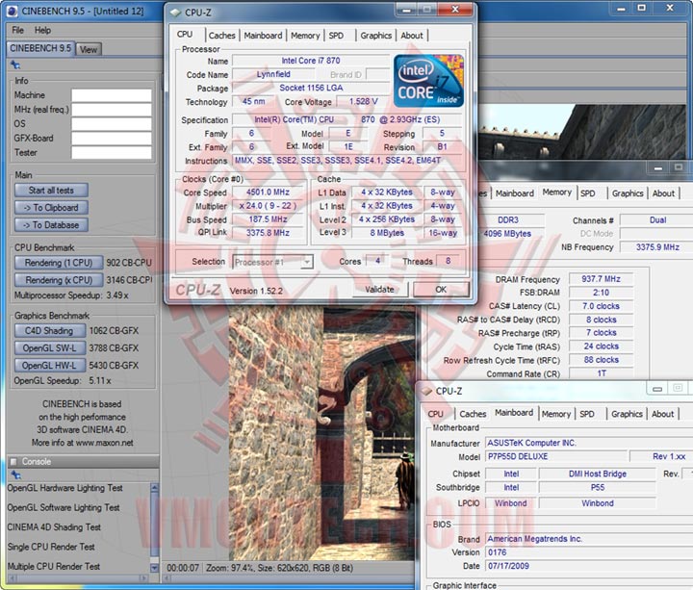693x590 pixels.
Task: Run the OpenGL HW-L test
Action: (x=49, y=366)
